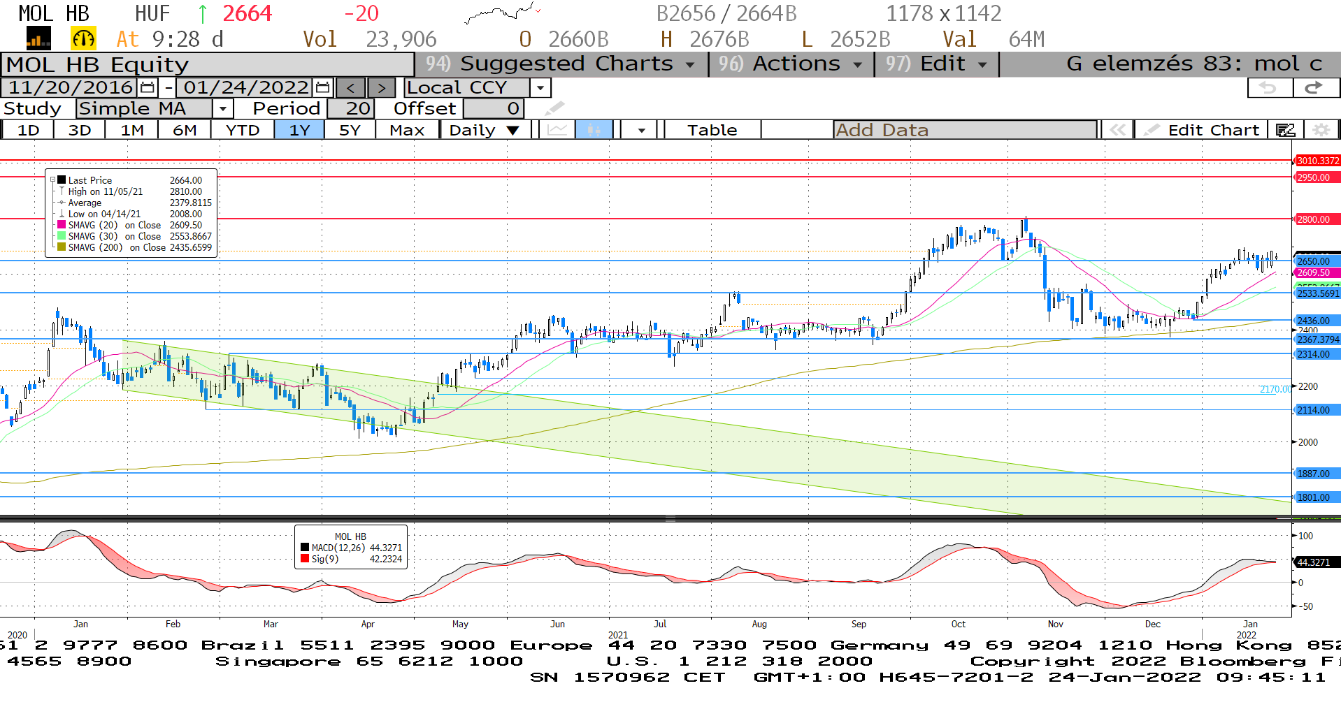Click the MOL HB Equity security field

208,64
